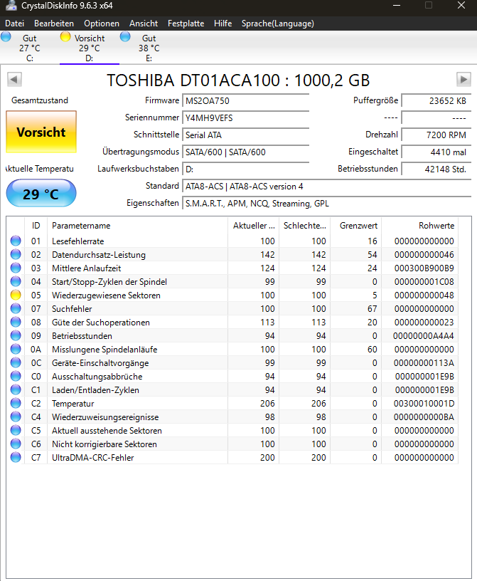Click raw value 00300010001D
Viewport: 477px width, 581px height.
tap(424, 403)
